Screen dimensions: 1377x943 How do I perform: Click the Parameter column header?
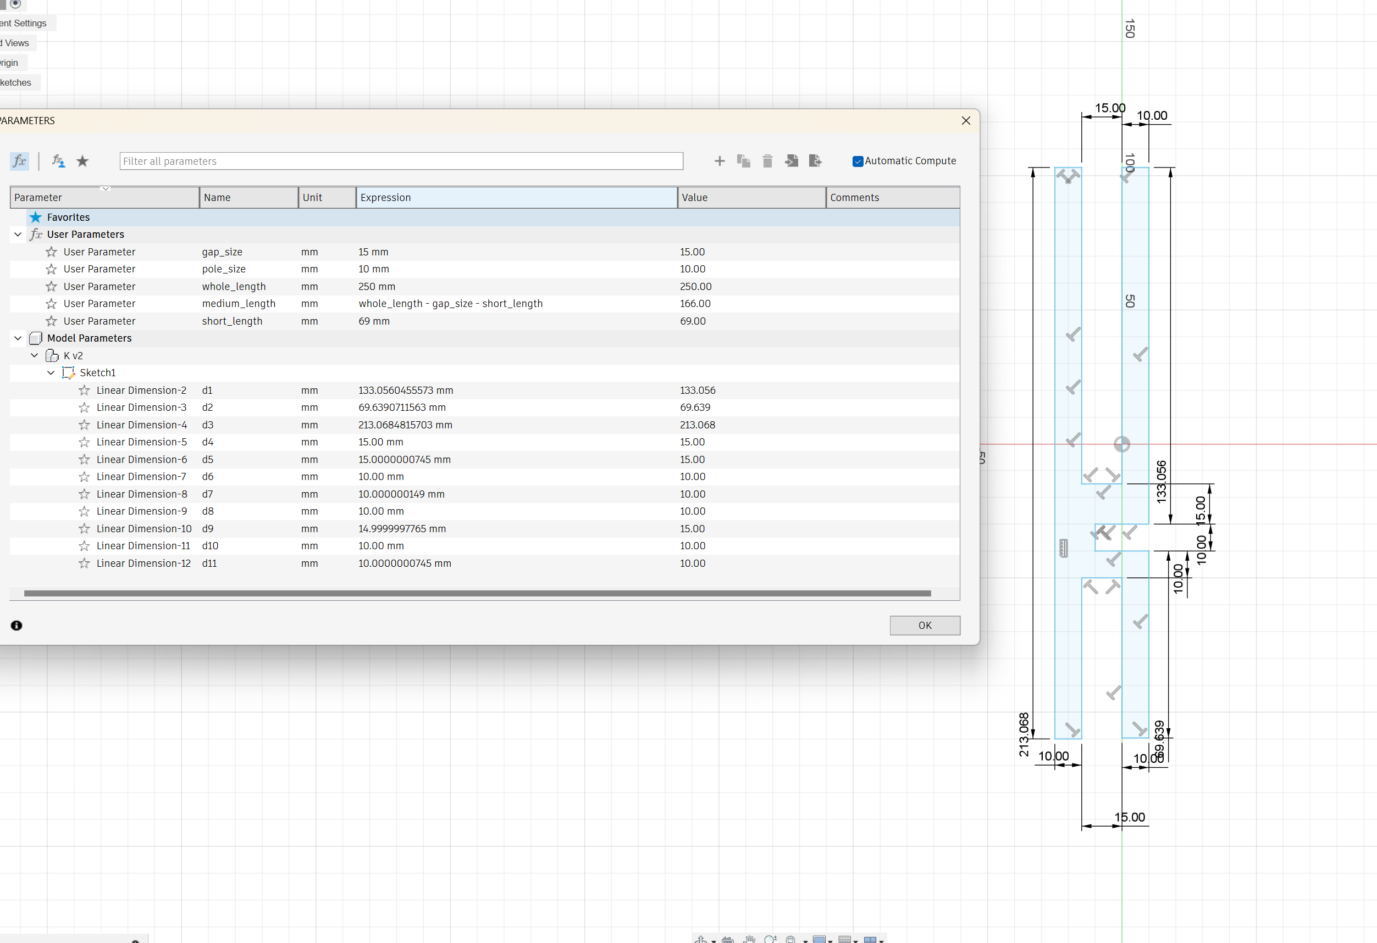105,198
